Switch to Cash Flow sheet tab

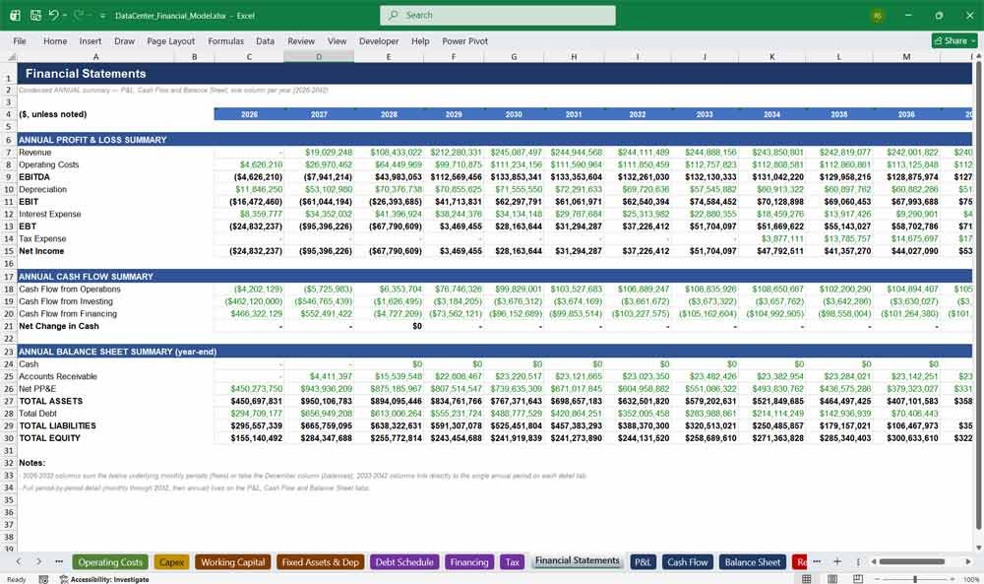pos(687,562)
